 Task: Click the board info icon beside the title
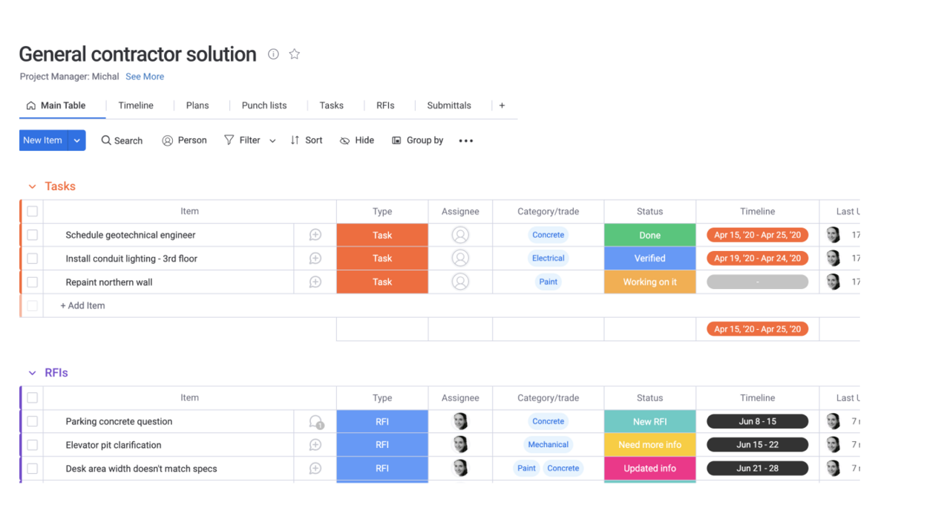coord(273,54)
